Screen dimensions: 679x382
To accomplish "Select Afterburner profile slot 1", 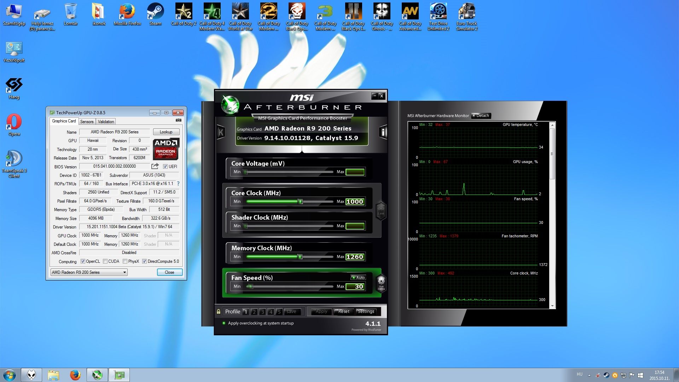I will tap(246, 312).
